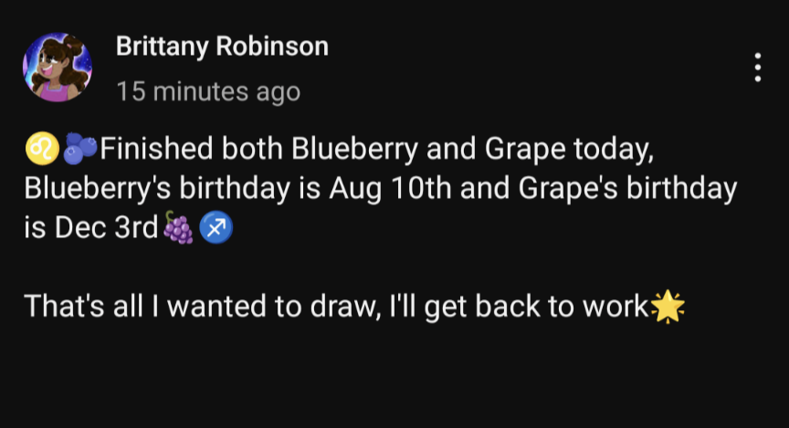The image size is (789, 428).
Task: Click the Sagittarius zodiac emoji
Action: tap(216, 228)
